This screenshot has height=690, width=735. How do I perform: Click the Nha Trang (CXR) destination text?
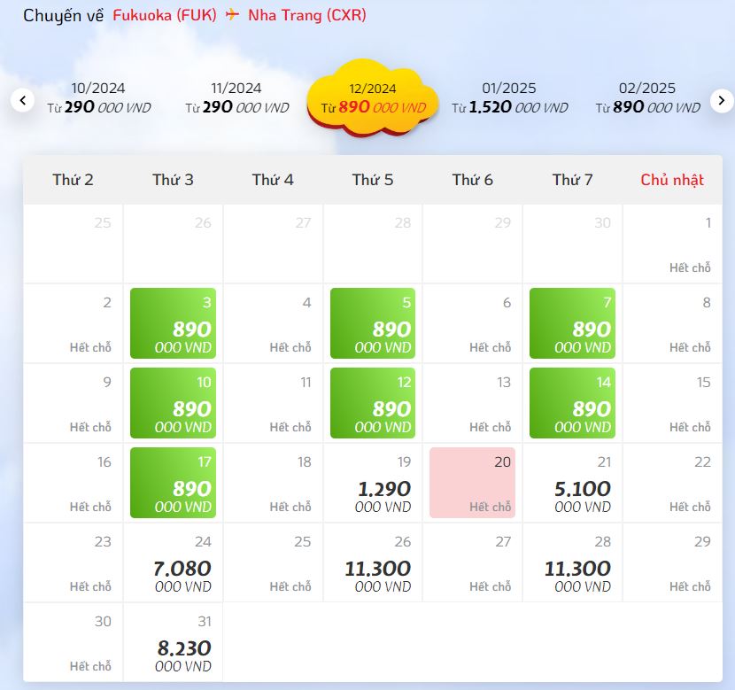coord(307,15)
